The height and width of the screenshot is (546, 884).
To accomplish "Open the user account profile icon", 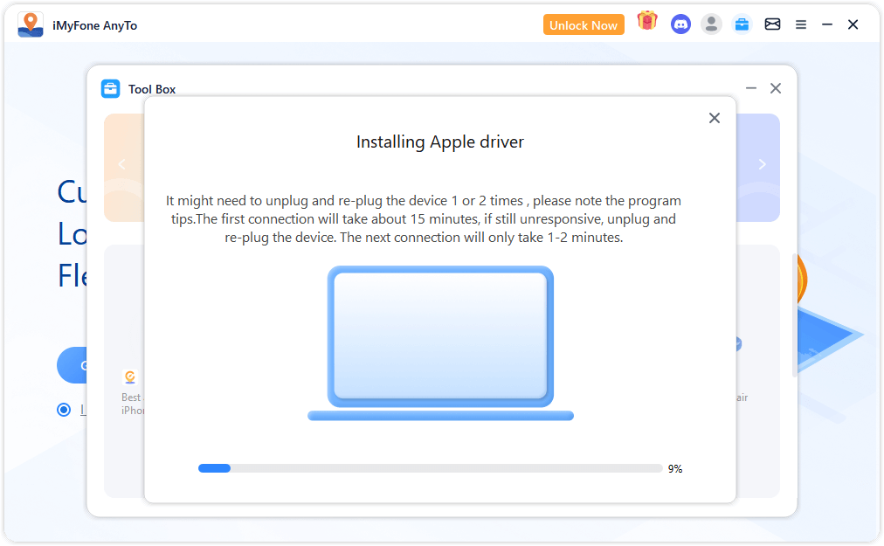I will pos(712,24).
